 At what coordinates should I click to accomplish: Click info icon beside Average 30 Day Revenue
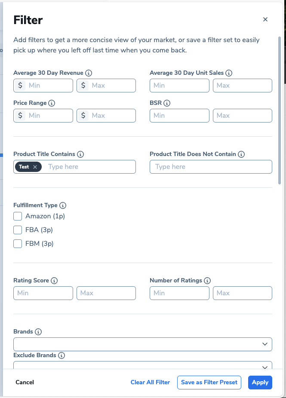tap(89, 73)
